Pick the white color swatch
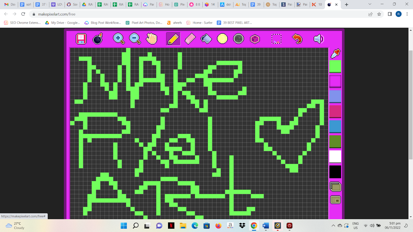The height and width of the screenshot is (232, 413). point(335,156)
